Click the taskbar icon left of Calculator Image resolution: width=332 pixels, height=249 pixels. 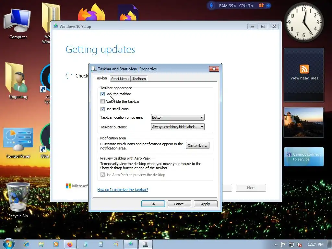click(85, 244)
